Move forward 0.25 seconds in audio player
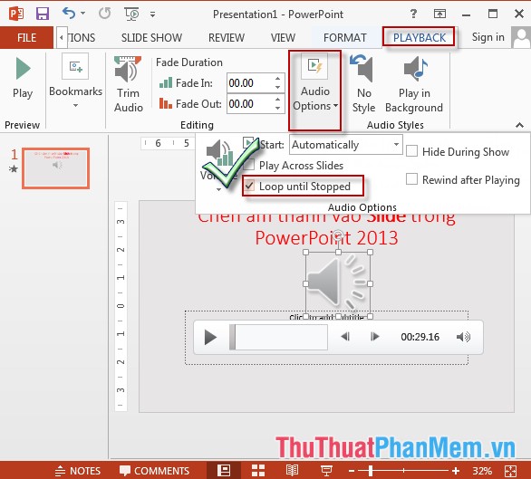Screen dimensions: 531x479 pos(375,337)
